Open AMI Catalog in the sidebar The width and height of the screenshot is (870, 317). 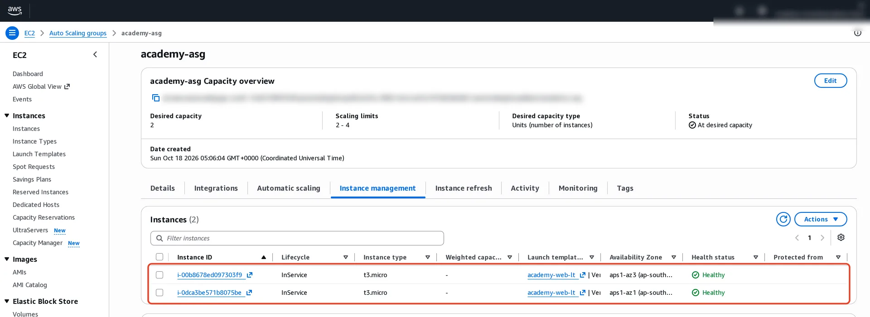30,285
